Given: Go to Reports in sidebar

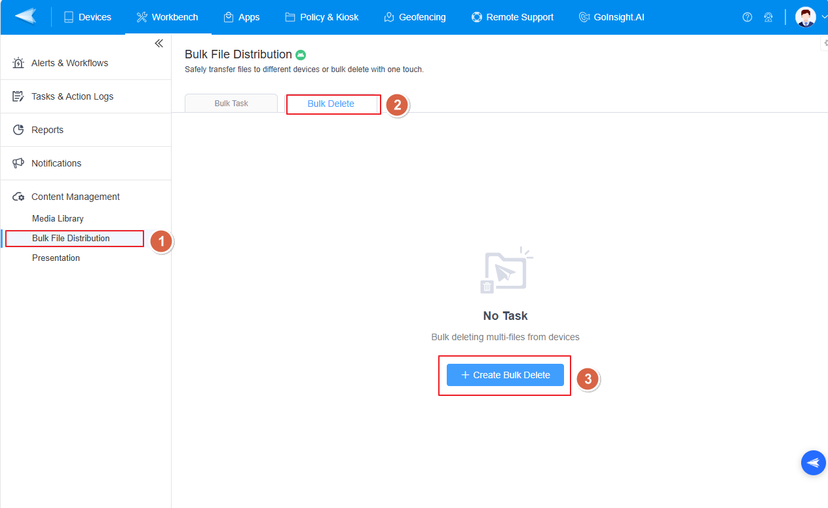Looking at the screenshot, I should point(47,130).
